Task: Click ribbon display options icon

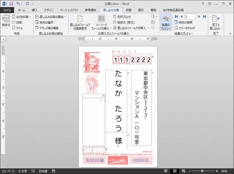Action: click(210, 4)
